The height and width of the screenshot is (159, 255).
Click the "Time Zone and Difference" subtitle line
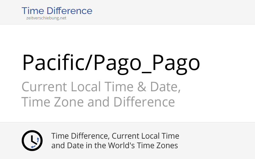point(98,102)
